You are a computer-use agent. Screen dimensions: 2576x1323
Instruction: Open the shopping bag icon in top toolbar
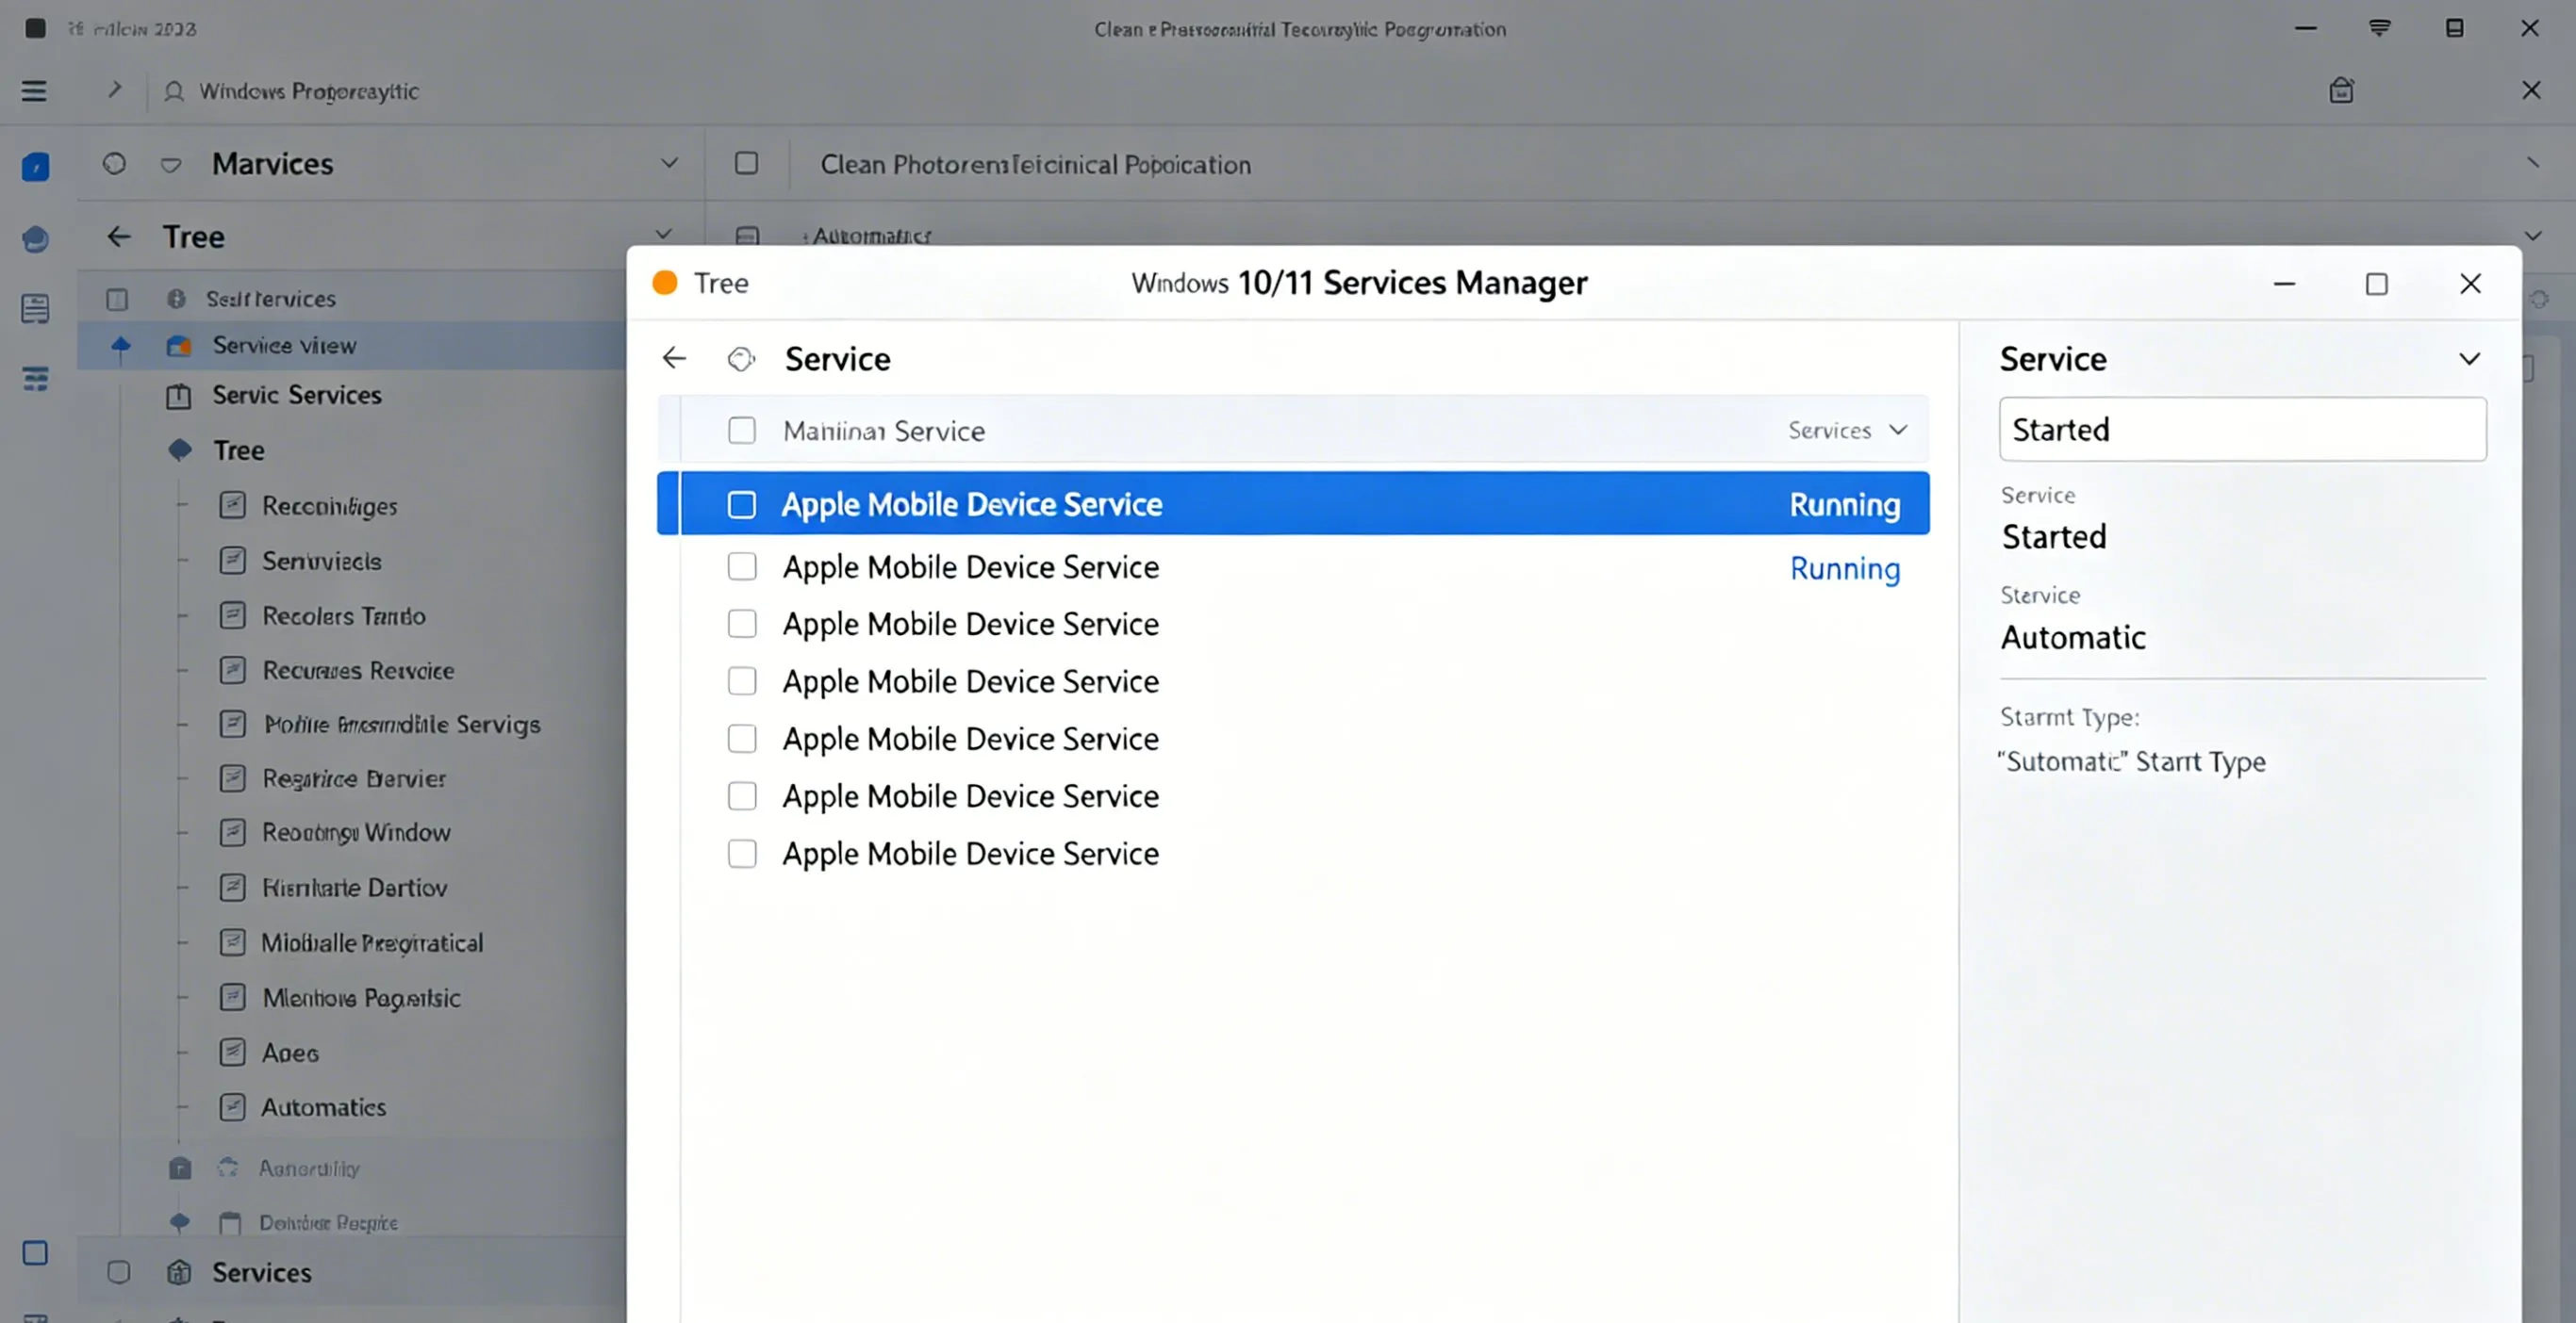tap(2341, 90)
